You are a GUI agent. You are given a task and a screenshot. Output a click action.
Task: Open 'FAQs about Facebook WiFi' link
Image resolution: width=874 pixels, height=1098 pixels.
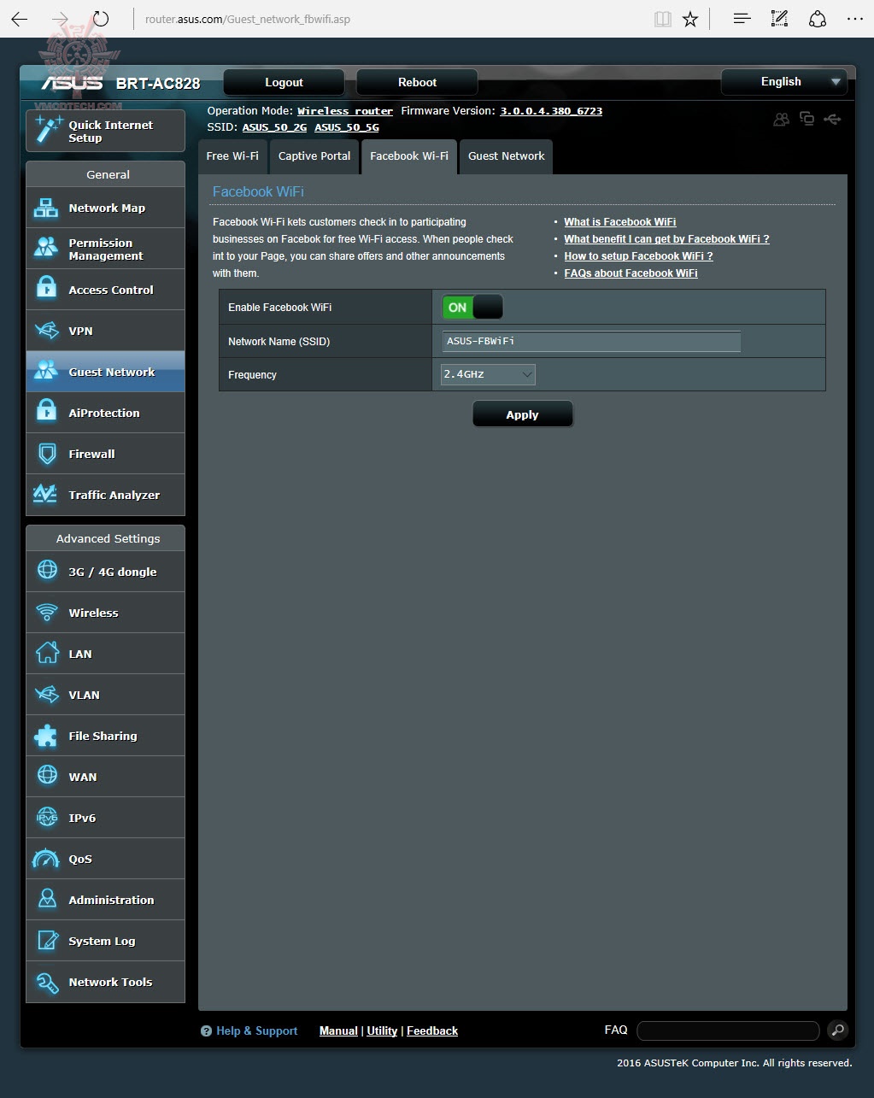pos(631,273)
